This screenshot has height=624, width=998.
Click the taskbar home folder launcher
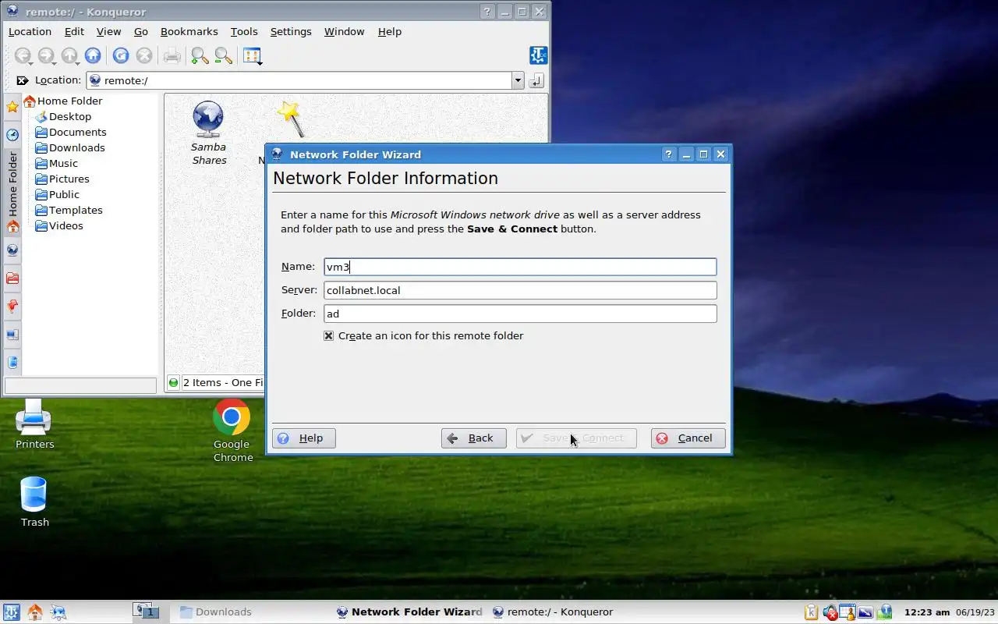click(x=35, y=612)
